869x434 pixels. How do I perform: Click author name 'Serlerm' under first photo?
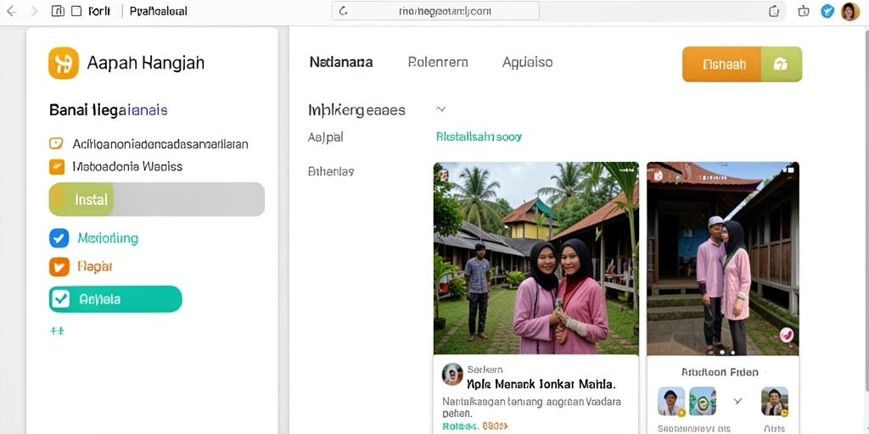pyautogui.click(x=485, y=370)
